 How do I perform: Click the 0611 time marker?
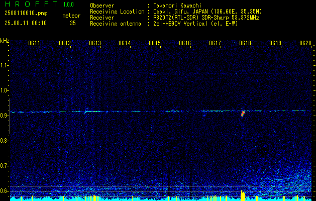[34, 43]
